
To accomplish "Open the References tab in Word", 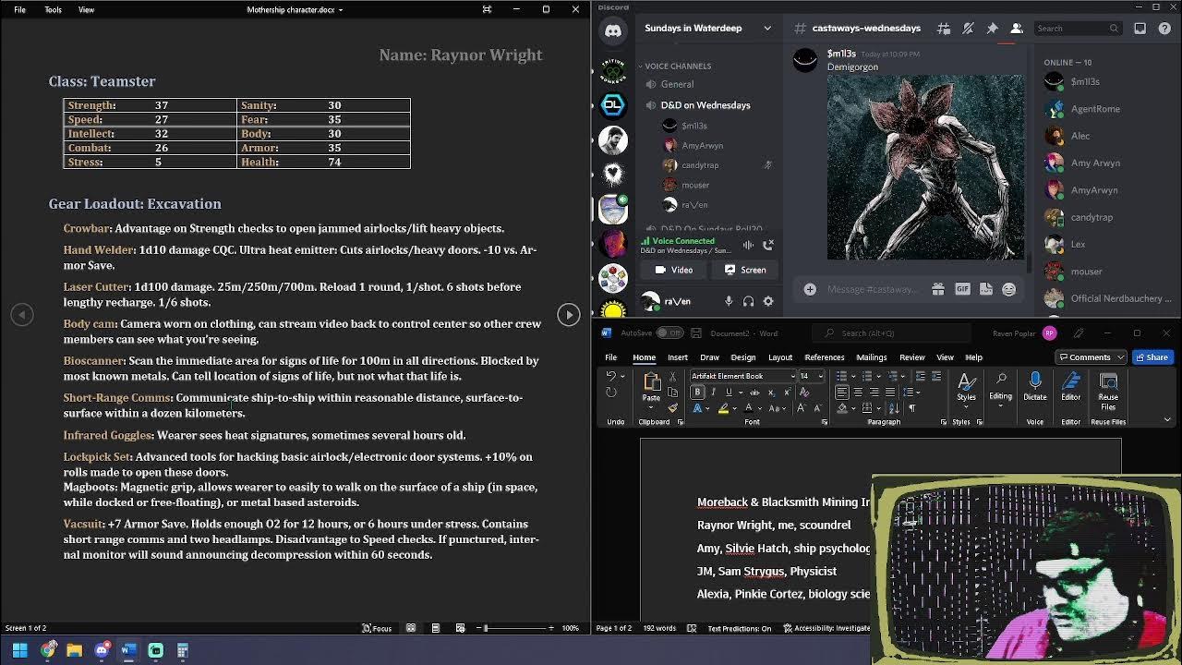I will (824, 357).
